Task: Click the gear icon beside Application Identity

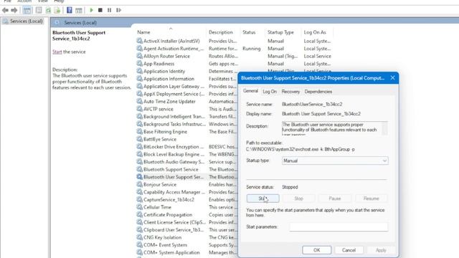Action: [140, 71]
